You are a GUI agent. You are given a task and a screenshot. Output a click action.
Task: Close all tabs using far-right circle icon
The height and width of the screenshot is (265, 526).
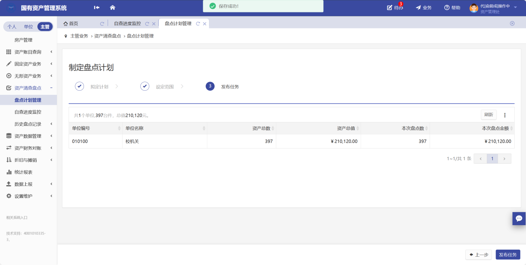[x=512, y=24]
